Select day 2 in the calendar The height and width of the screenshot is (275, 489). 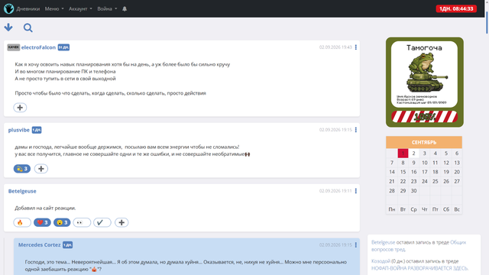pos(413,153)
